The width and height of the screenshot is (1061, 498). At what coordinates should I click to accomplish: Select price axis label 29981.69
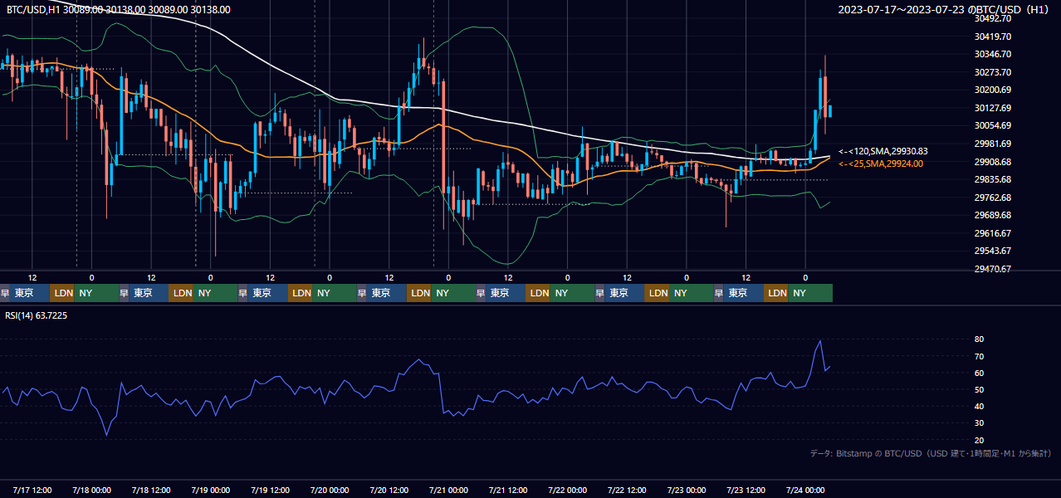992,144
